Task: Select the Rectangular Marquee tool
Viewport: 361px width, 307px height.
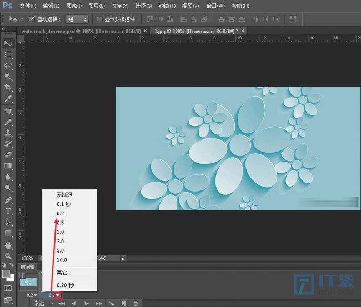Action: [x=8, y=54]
